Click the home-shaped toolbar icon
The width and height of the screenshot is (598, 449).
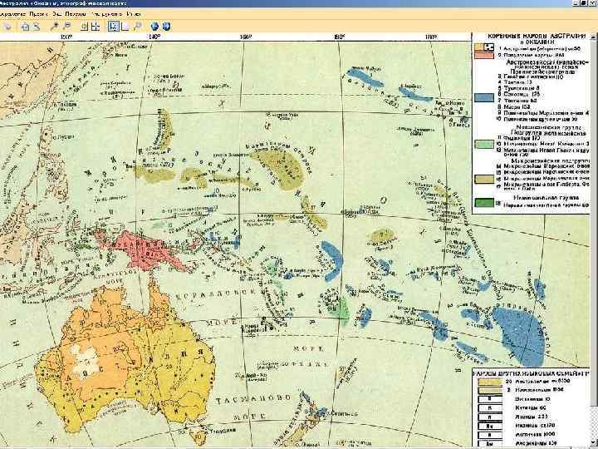[25, 27]
